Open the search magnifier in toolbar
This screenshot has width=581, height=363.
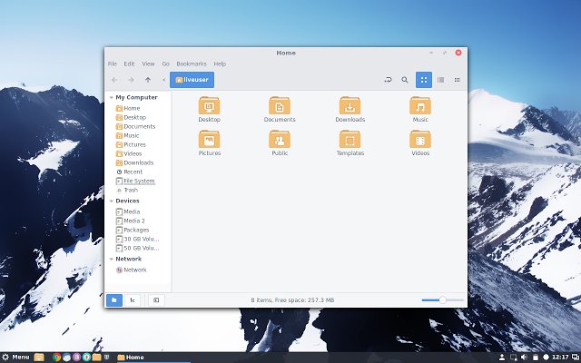coord(405,80)
